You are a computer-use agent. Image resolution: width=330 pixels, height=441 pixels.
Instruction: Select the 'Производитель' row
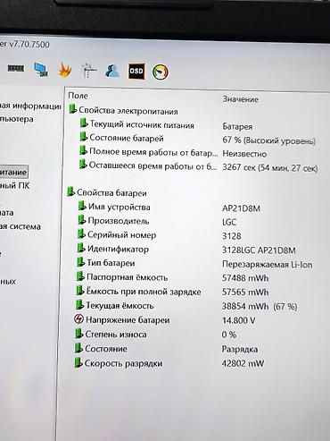(x=157, y=221)
